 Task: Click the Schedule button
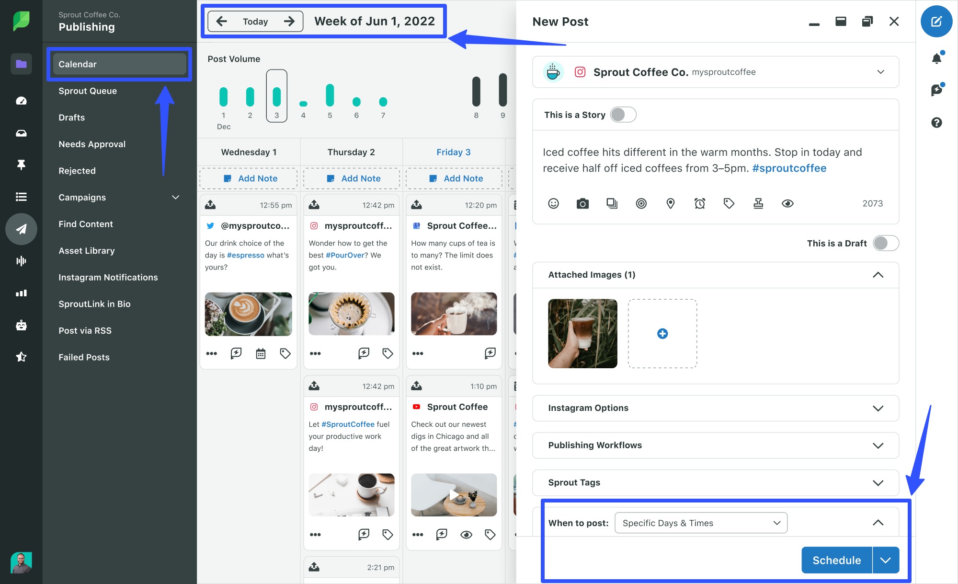pos(836,560)
